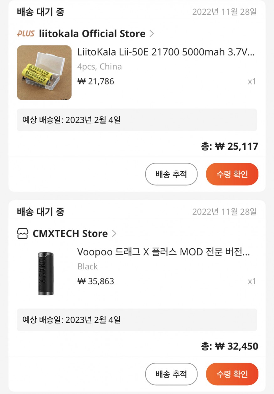Expand the chevron after CMXTECH Store
Screen dimensions: 274x394
tap(114, 234)
